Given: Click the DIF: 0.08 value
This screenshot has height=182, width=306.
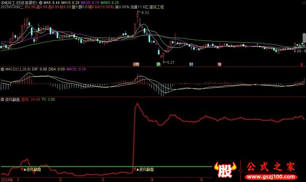Looking at the screenshot, I should point(39,69).
